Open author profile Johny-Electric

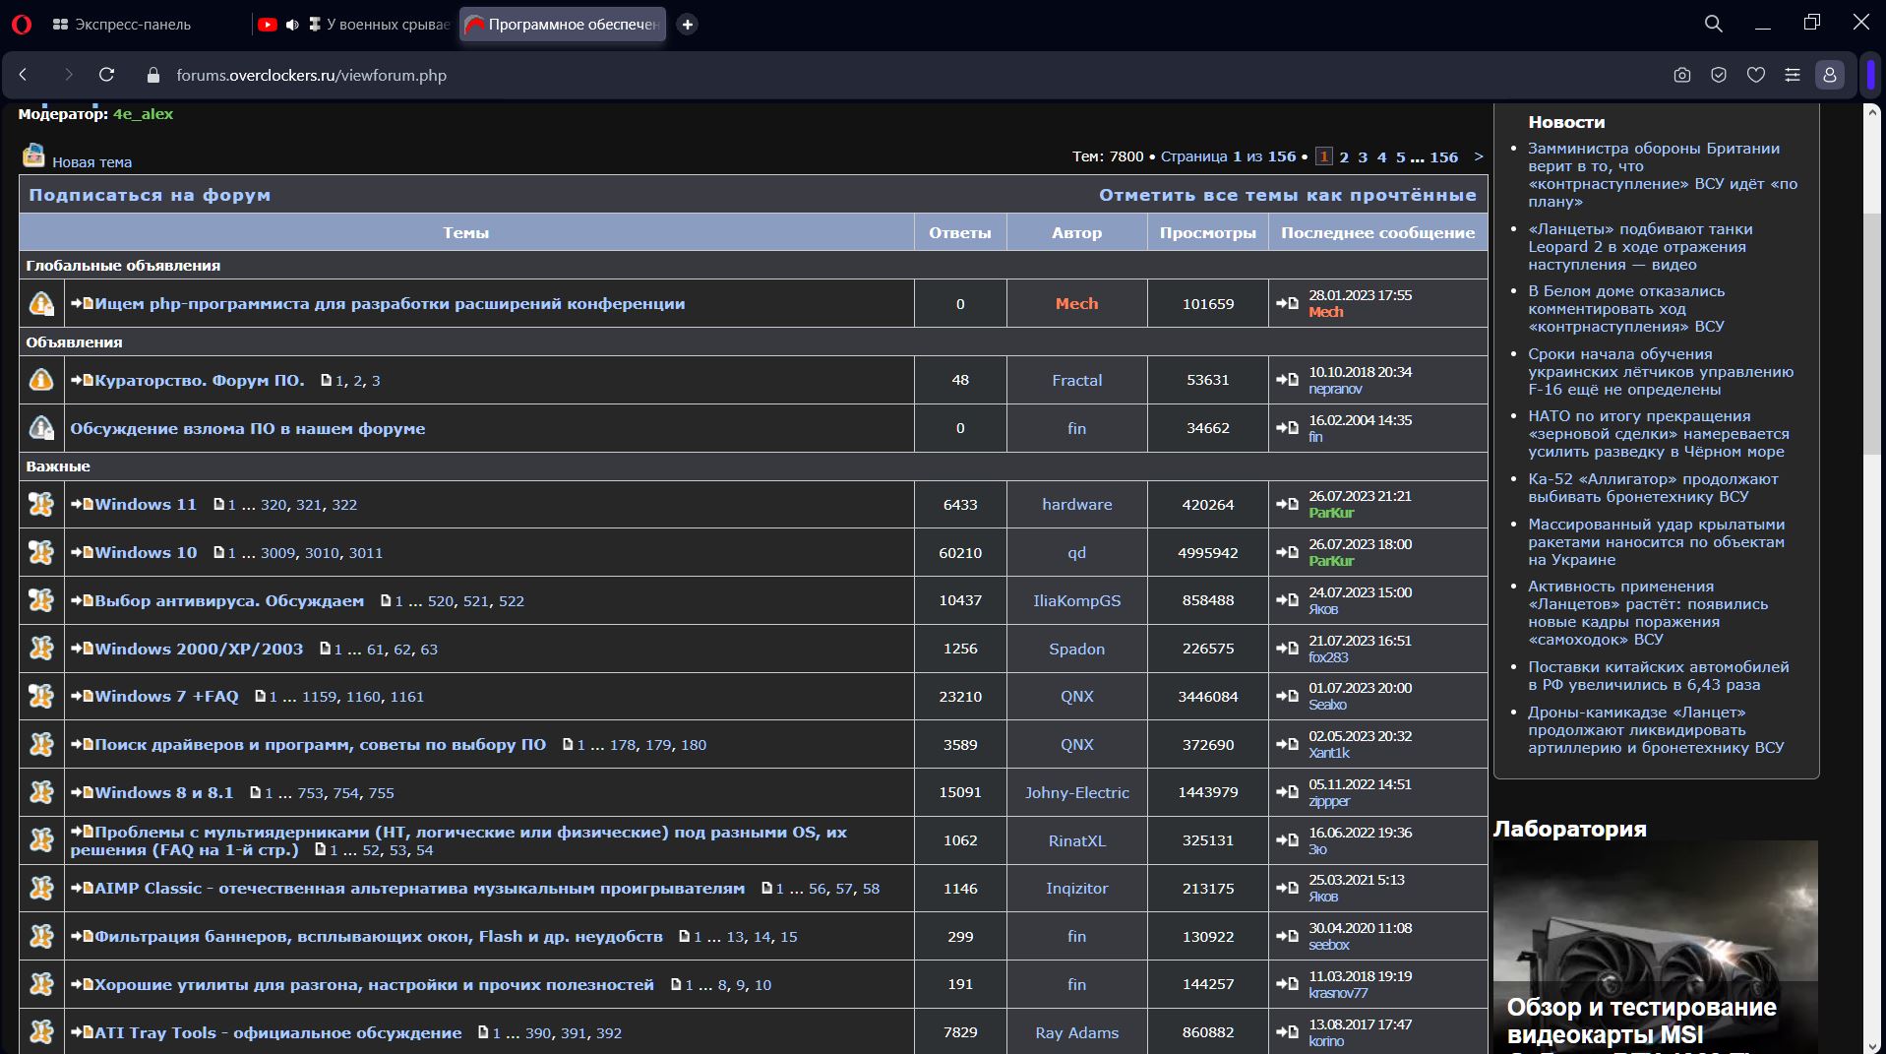[x=1077, y=793]
